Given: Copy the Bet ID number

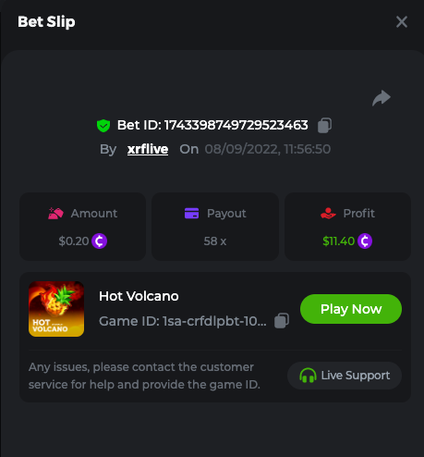Looking at the screenshot, I should coord(324,125).
